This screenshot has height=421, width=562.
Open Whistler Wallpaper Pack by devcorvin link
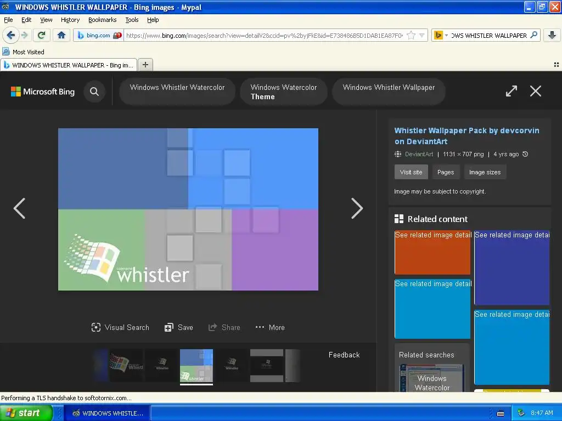click(467, 136)
